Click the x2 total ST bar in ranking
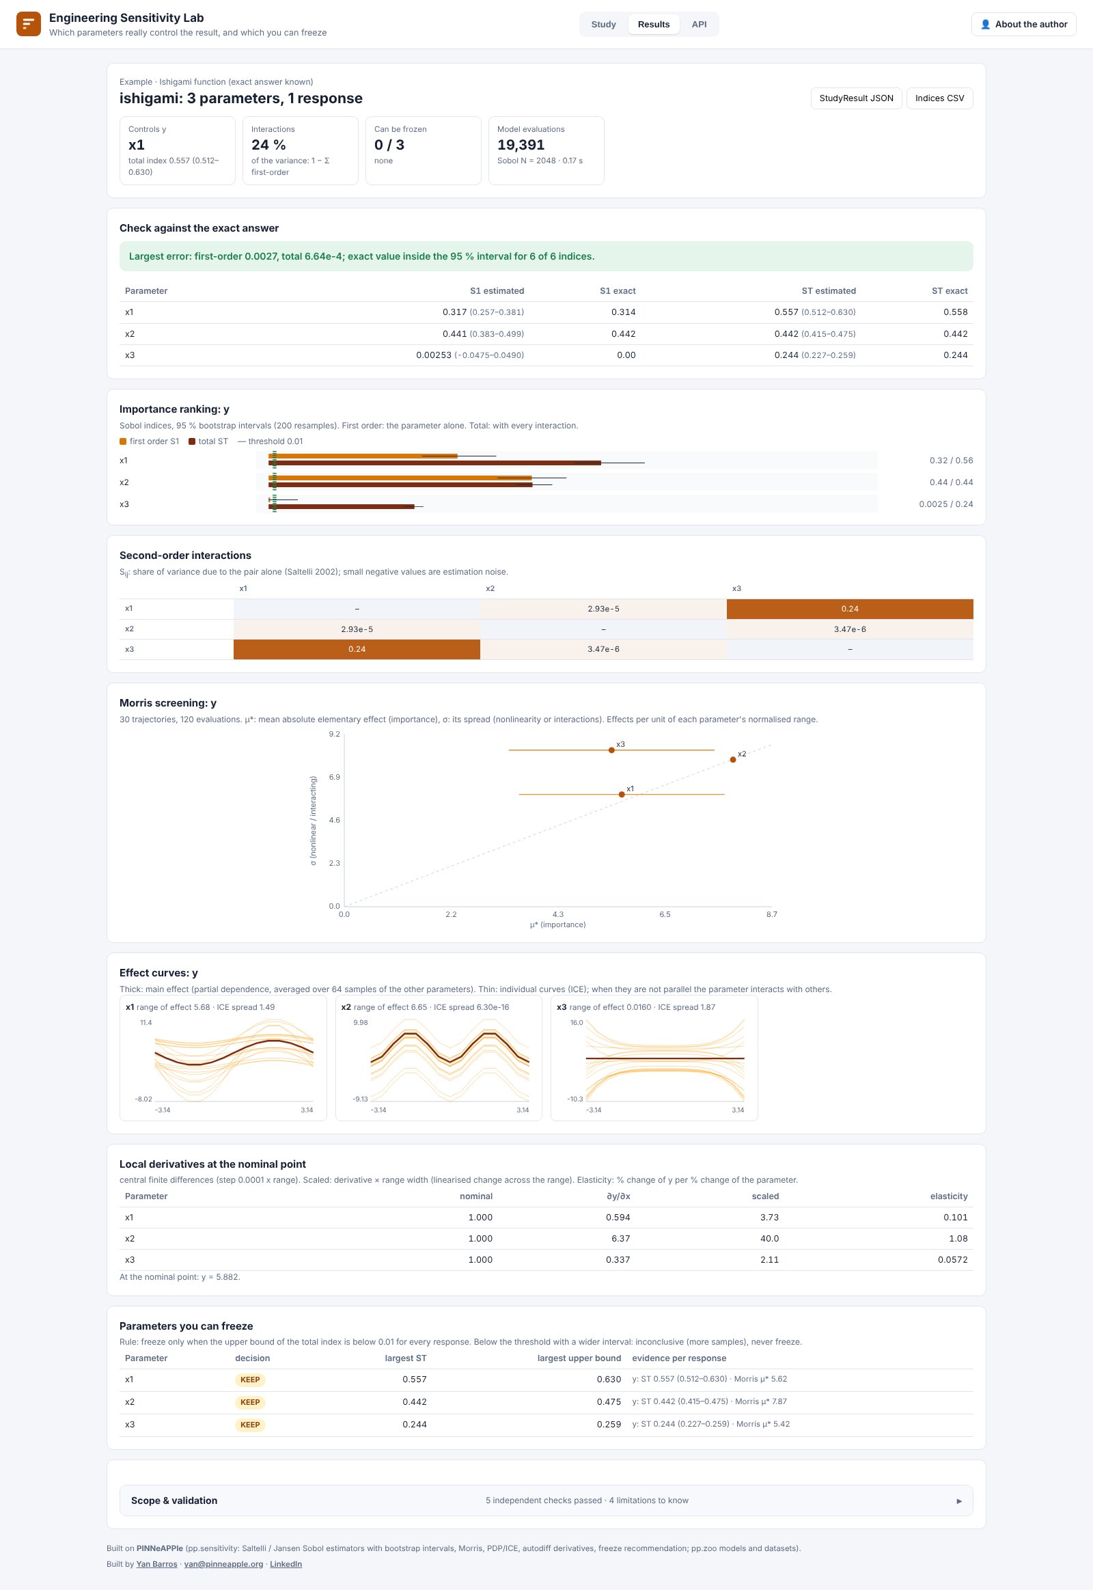Image resolution: width=1093 pixels, height=1590 pixels. click(400, 485)
